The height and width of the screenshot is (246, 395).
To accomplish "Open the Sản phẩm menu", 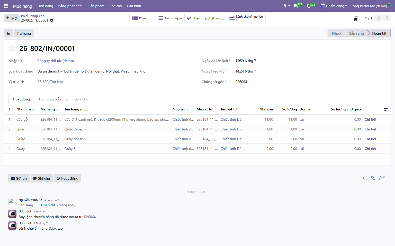I will coord(96,6).
